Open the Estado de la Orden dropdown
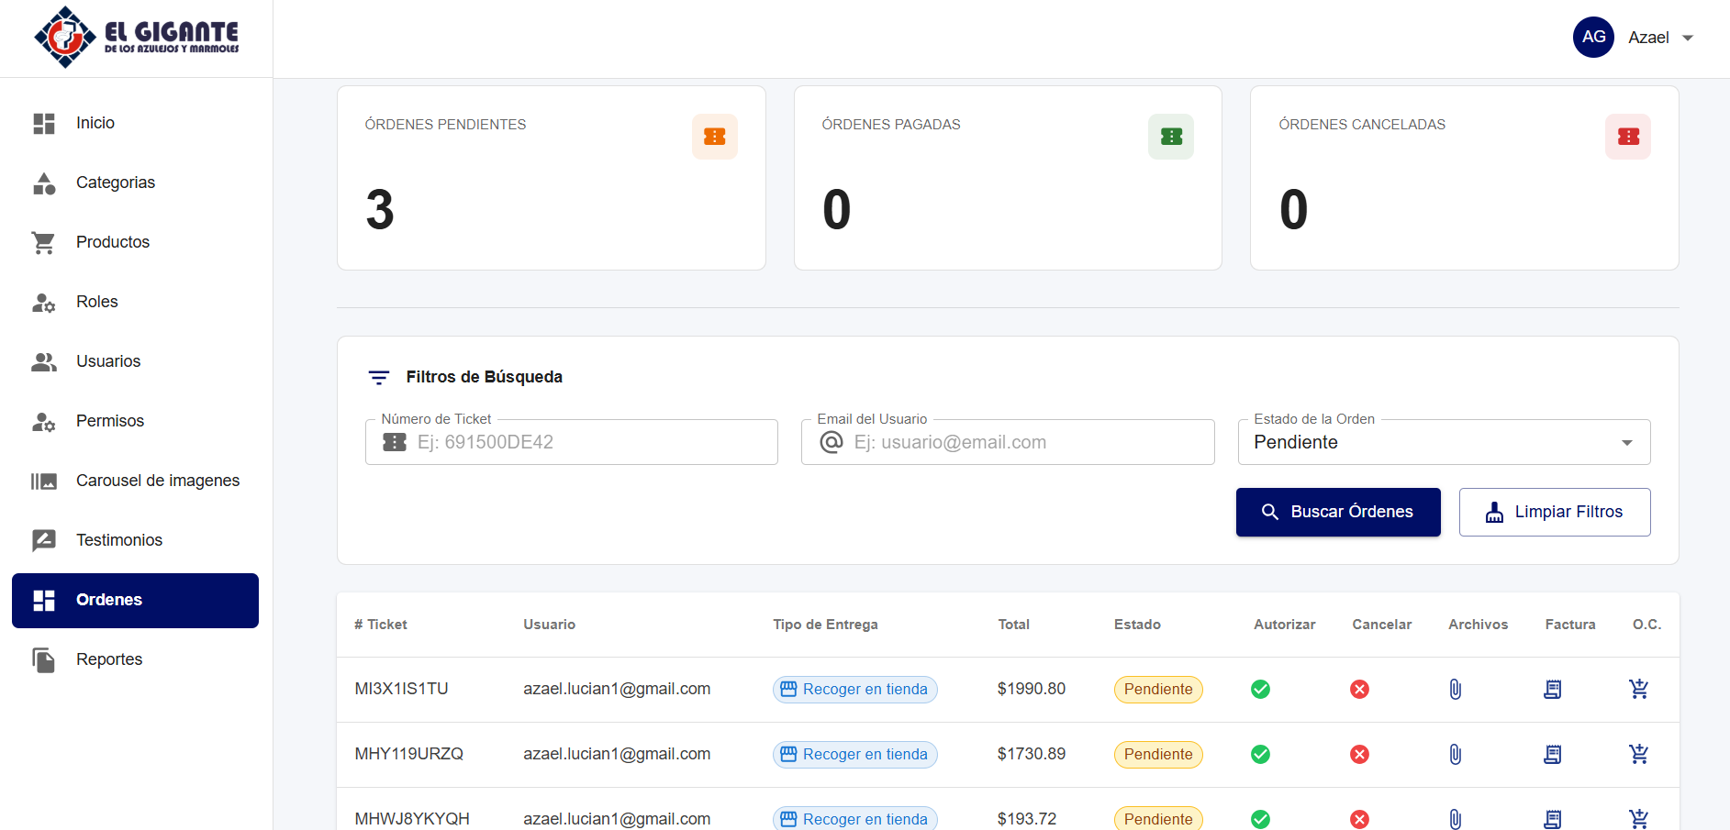This screenshot has width=1730, height=830. 1443,442
